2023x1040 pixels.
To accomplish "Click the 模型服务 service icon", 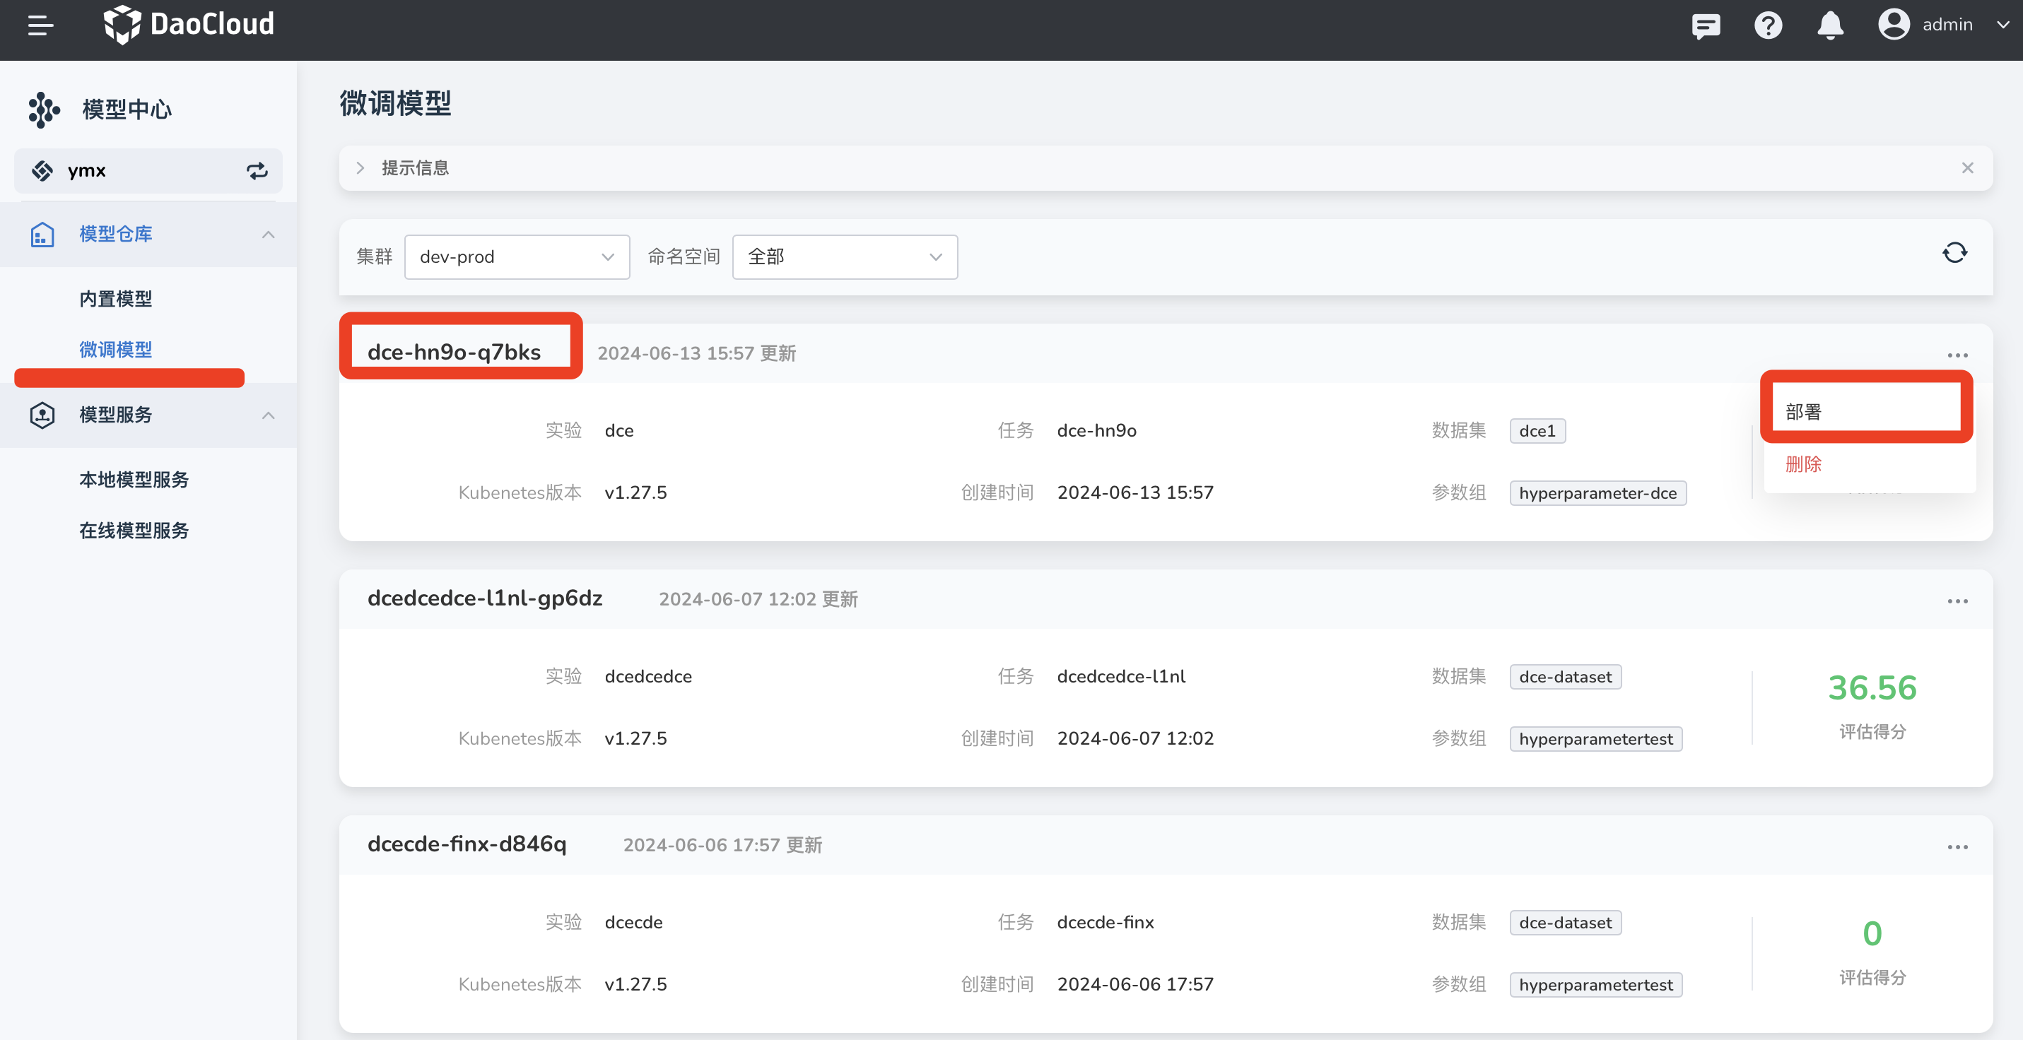I will pyautogui.click(x=42, y=415).
